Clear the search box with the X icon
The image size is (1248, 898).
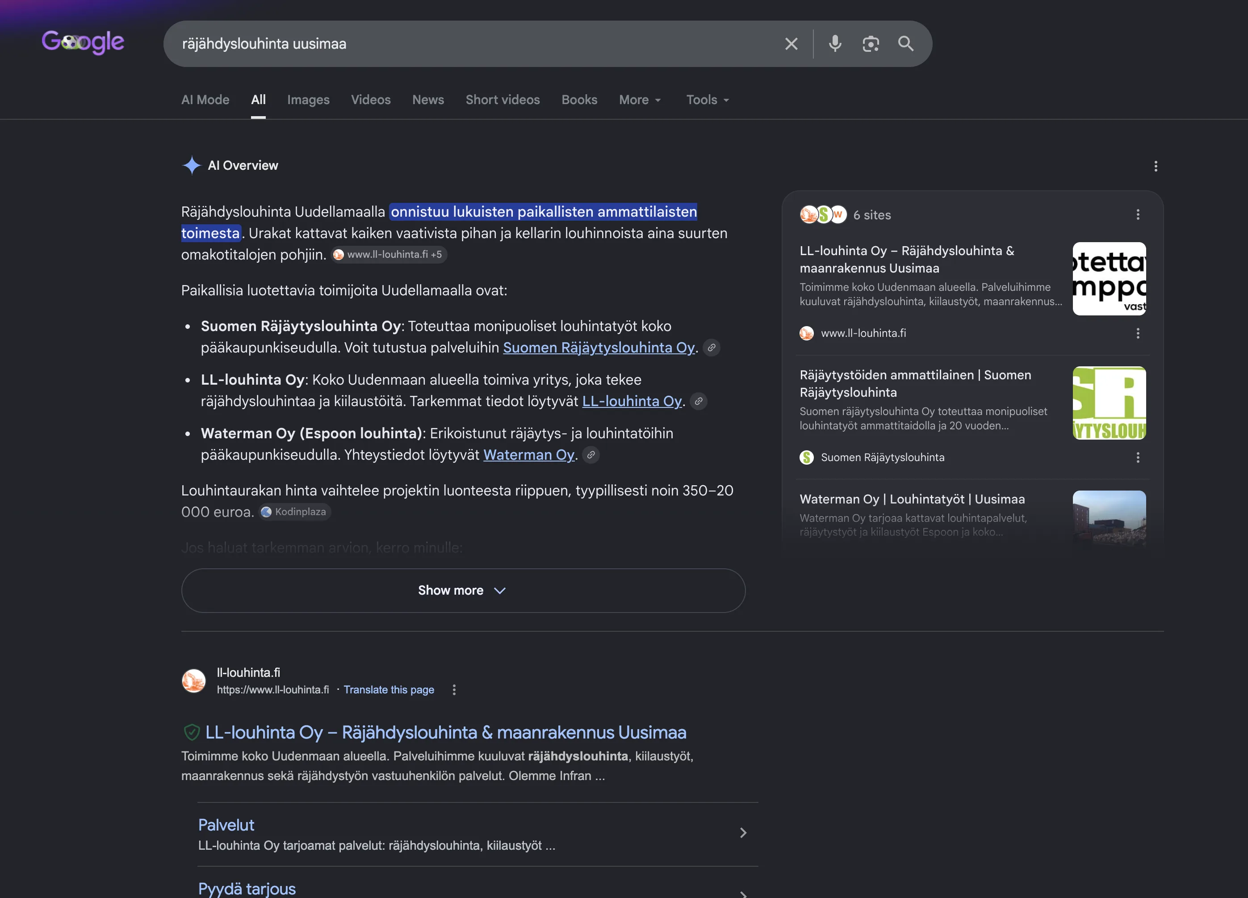791,44
